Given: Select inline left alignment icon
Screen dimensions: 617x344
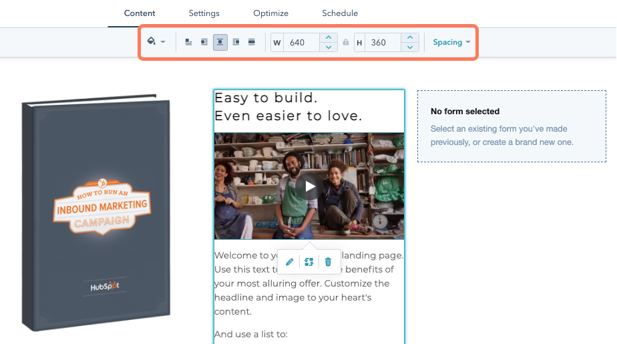Looking at the screenshot, I should 188,42.
